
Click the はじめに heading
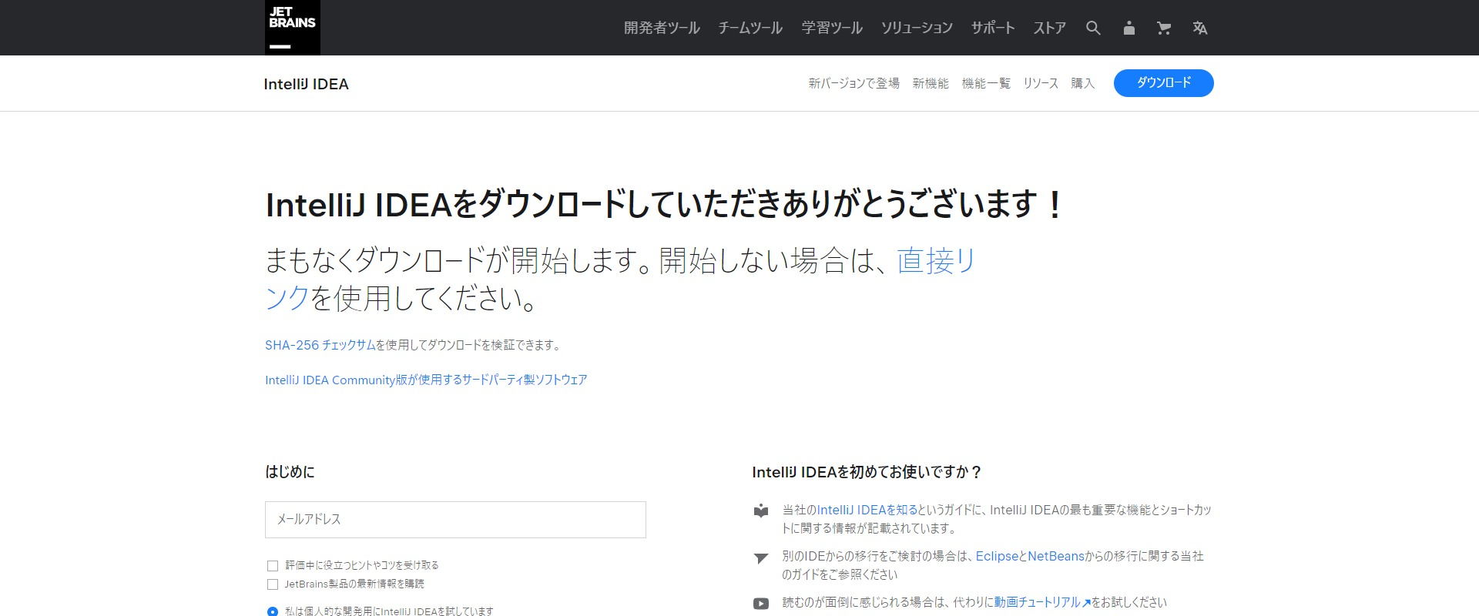coord(290,472)
